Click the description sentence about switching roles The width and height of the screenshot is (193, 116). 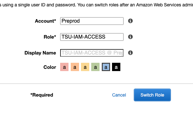[x=97, y=5]
